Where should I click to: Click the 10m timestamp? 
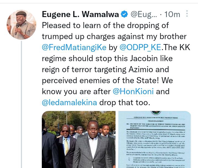172,14
